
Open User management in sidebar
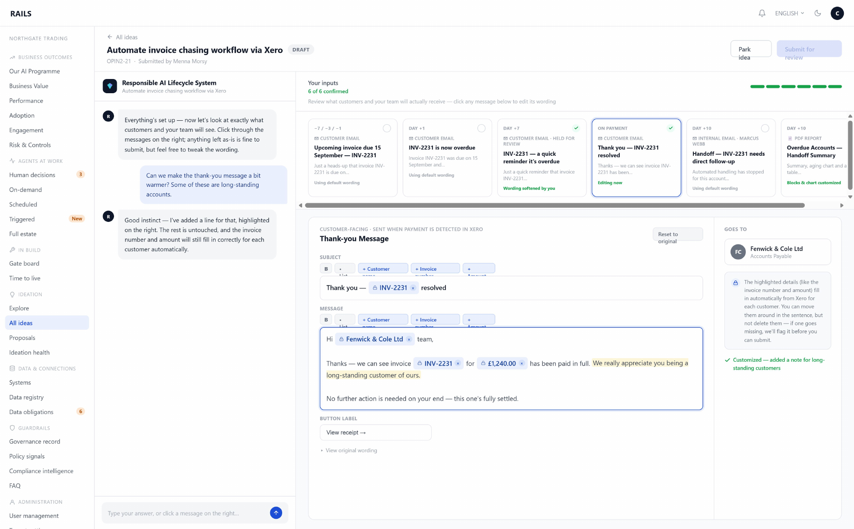click(34, 516)
